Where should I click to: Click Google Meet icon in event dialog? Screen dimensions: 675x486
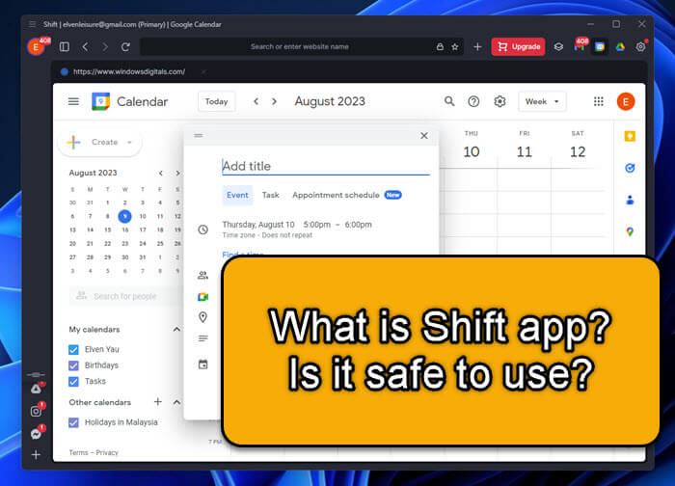[202, 297]
